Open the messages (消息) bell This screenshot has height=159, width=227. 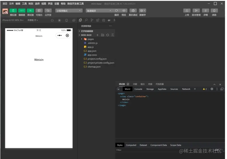214,10
